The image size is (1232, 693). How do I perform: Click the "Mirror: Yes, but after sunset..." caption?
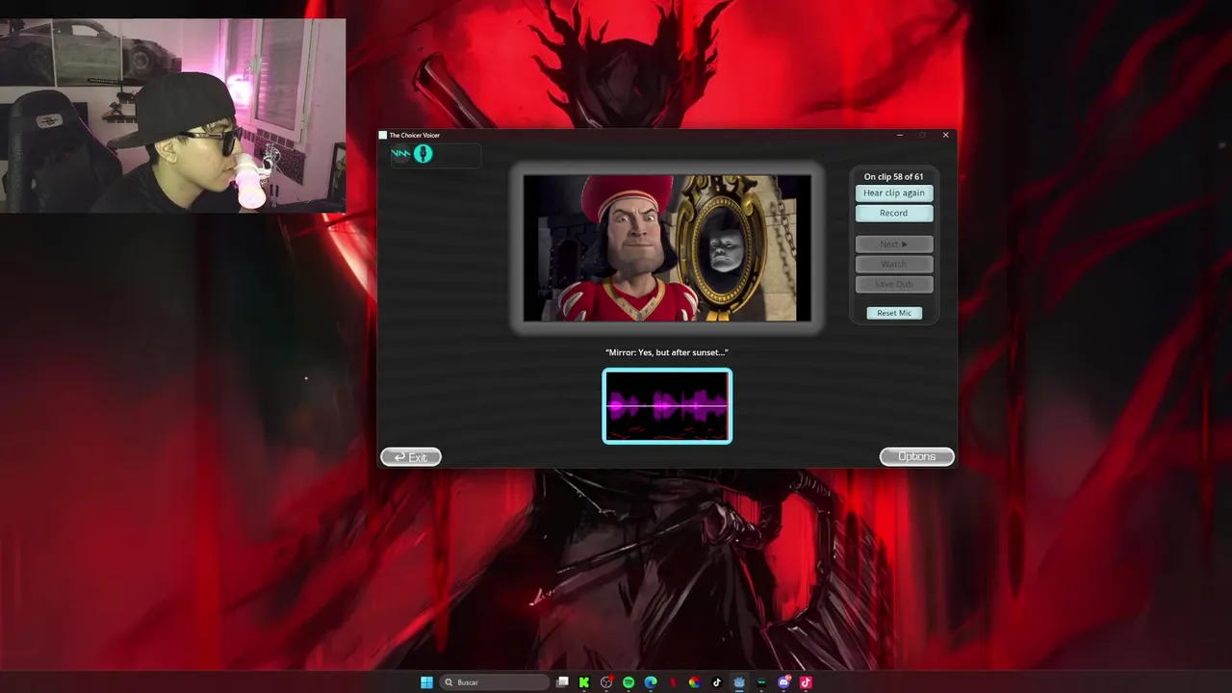click(x=667, y=352)
